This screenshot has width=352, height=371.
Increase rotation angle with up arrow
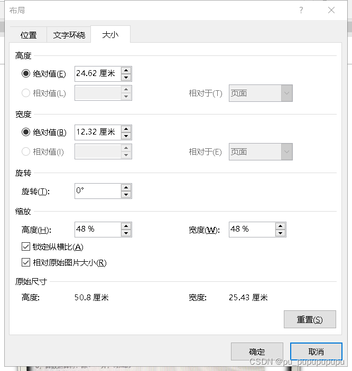click(126, 187)
